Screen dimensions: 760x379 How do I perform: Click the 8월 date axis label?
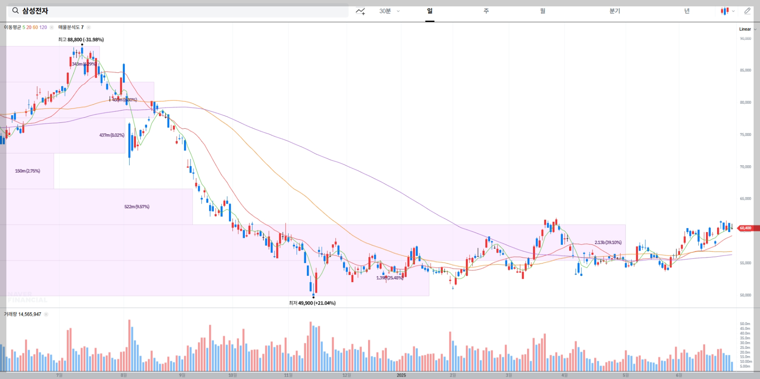tap(124, 375)
